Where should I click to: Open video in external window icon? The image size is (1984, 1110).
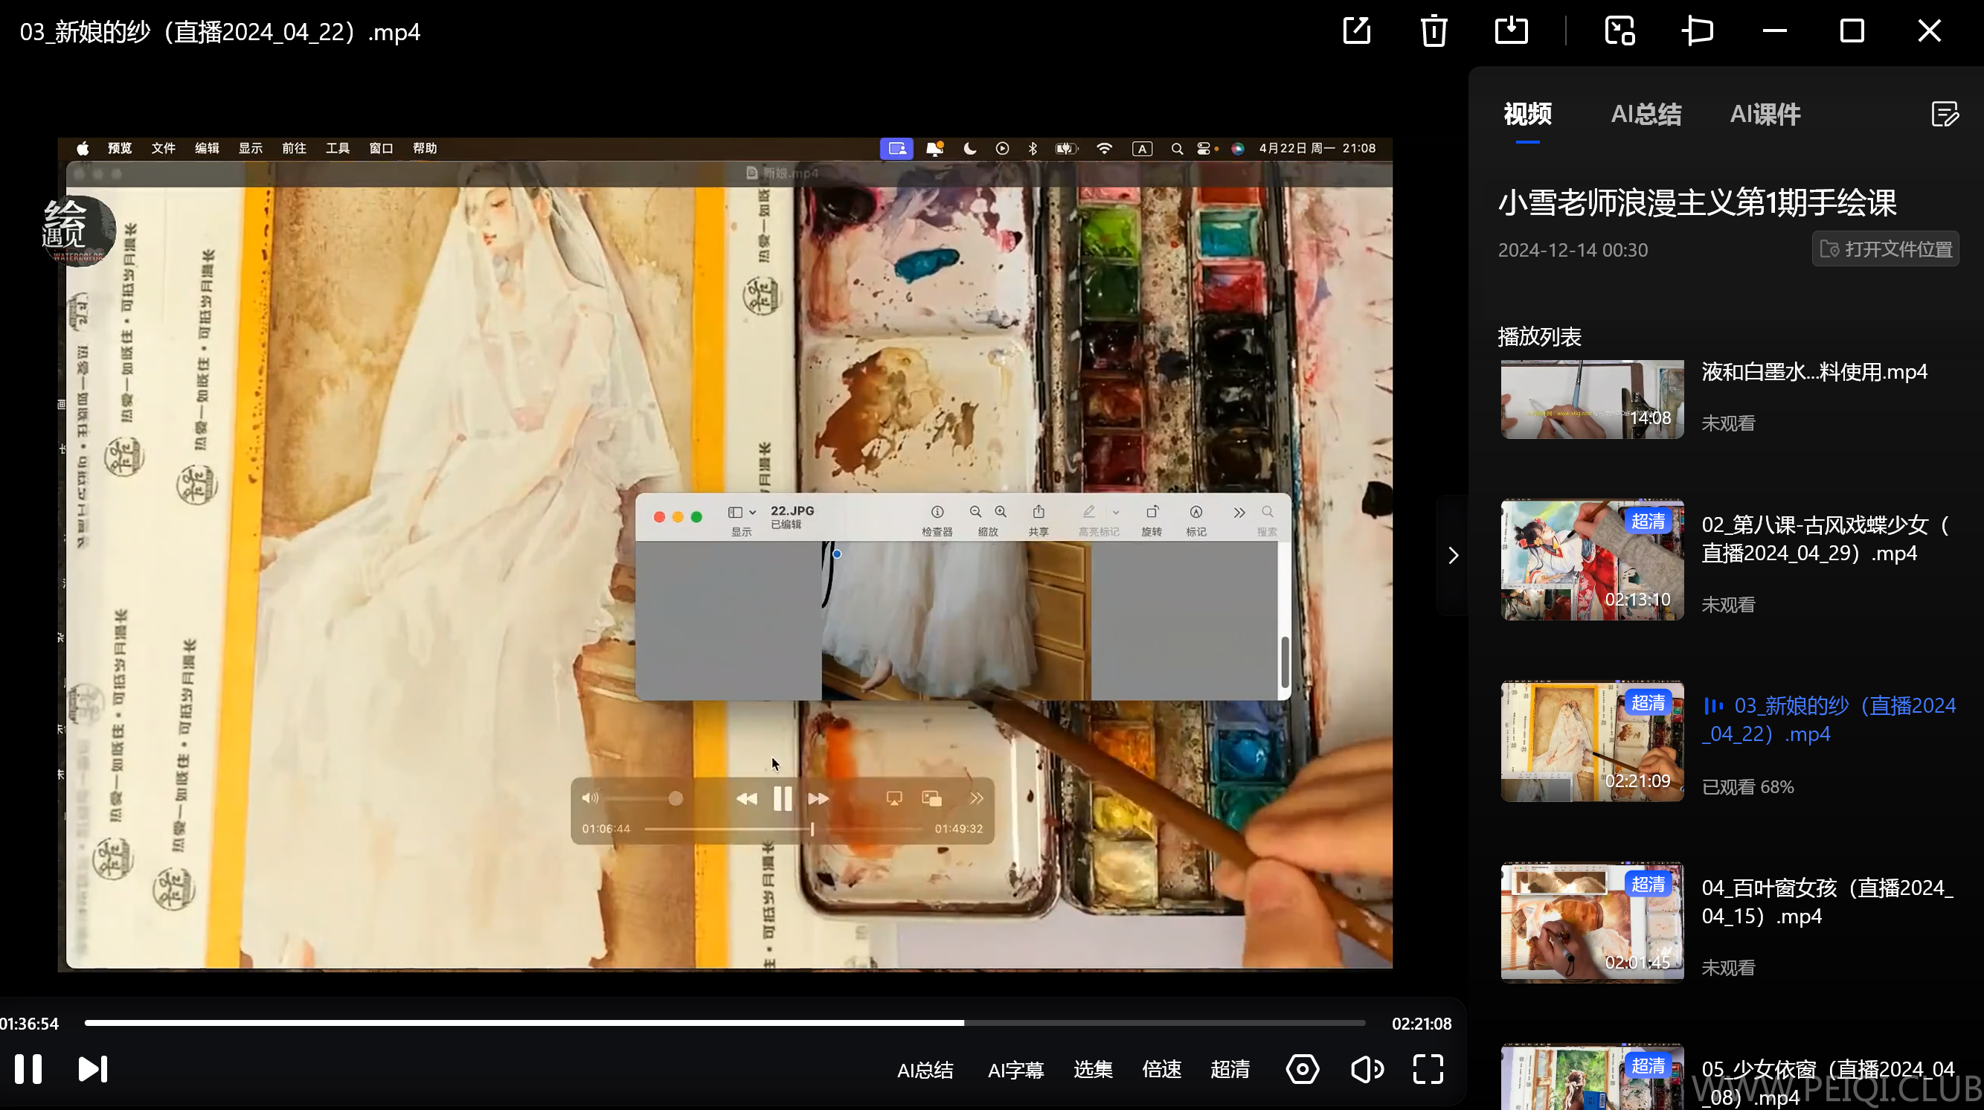pyautogui.click(x=1356, y=31)
